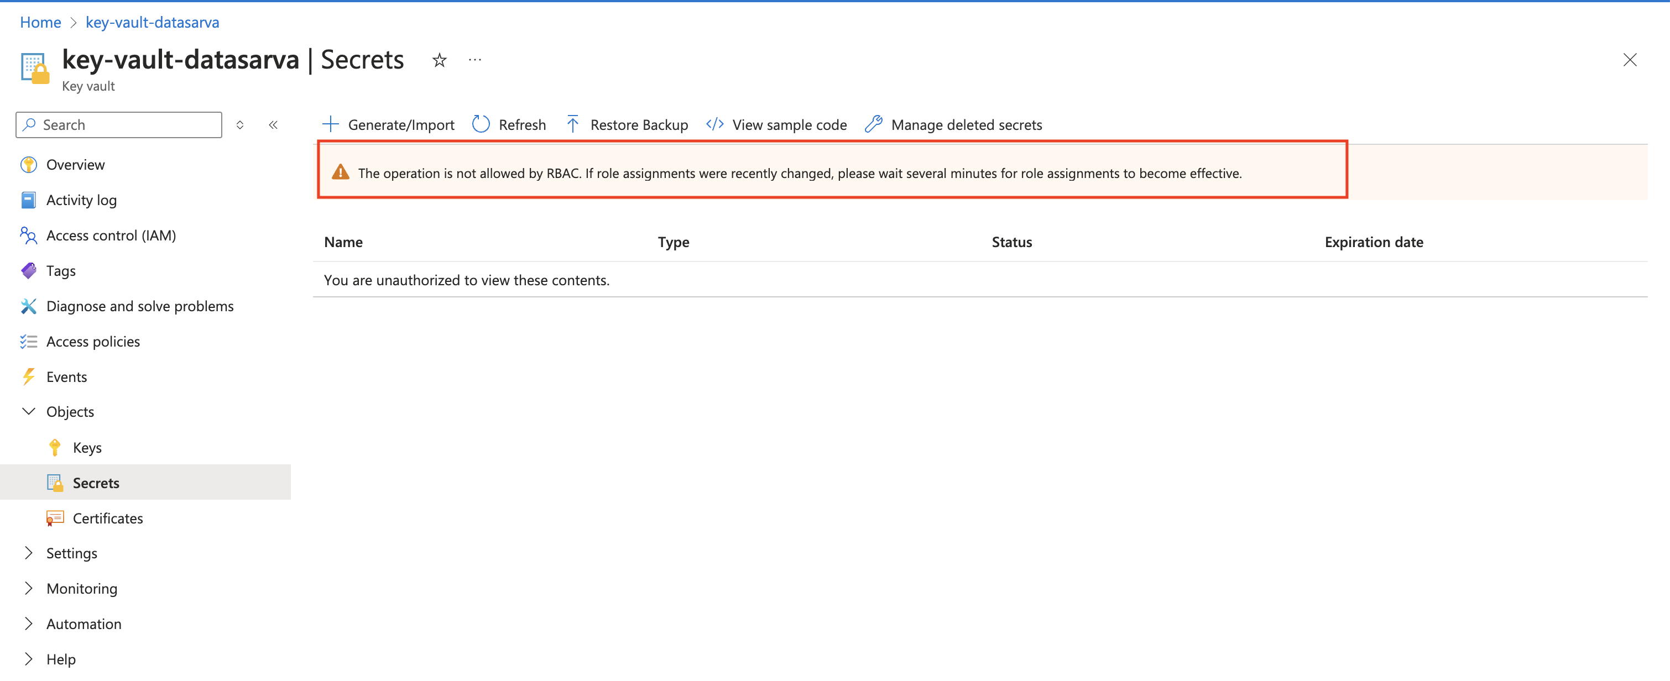Click the Keys key icon

(55, 448)
